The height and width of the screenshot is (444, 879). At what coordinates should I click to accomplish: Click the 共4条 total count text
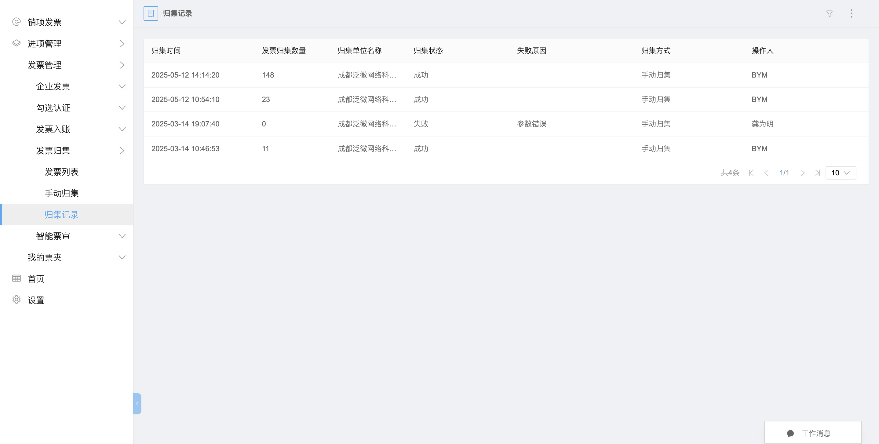coord(730,173)
